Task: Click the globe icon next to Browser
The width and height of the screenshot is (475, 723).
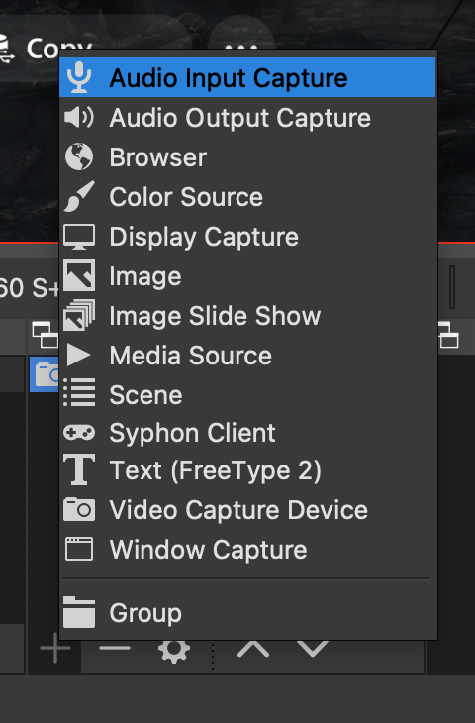Action: pyautogui.click(x=79, y=156)
